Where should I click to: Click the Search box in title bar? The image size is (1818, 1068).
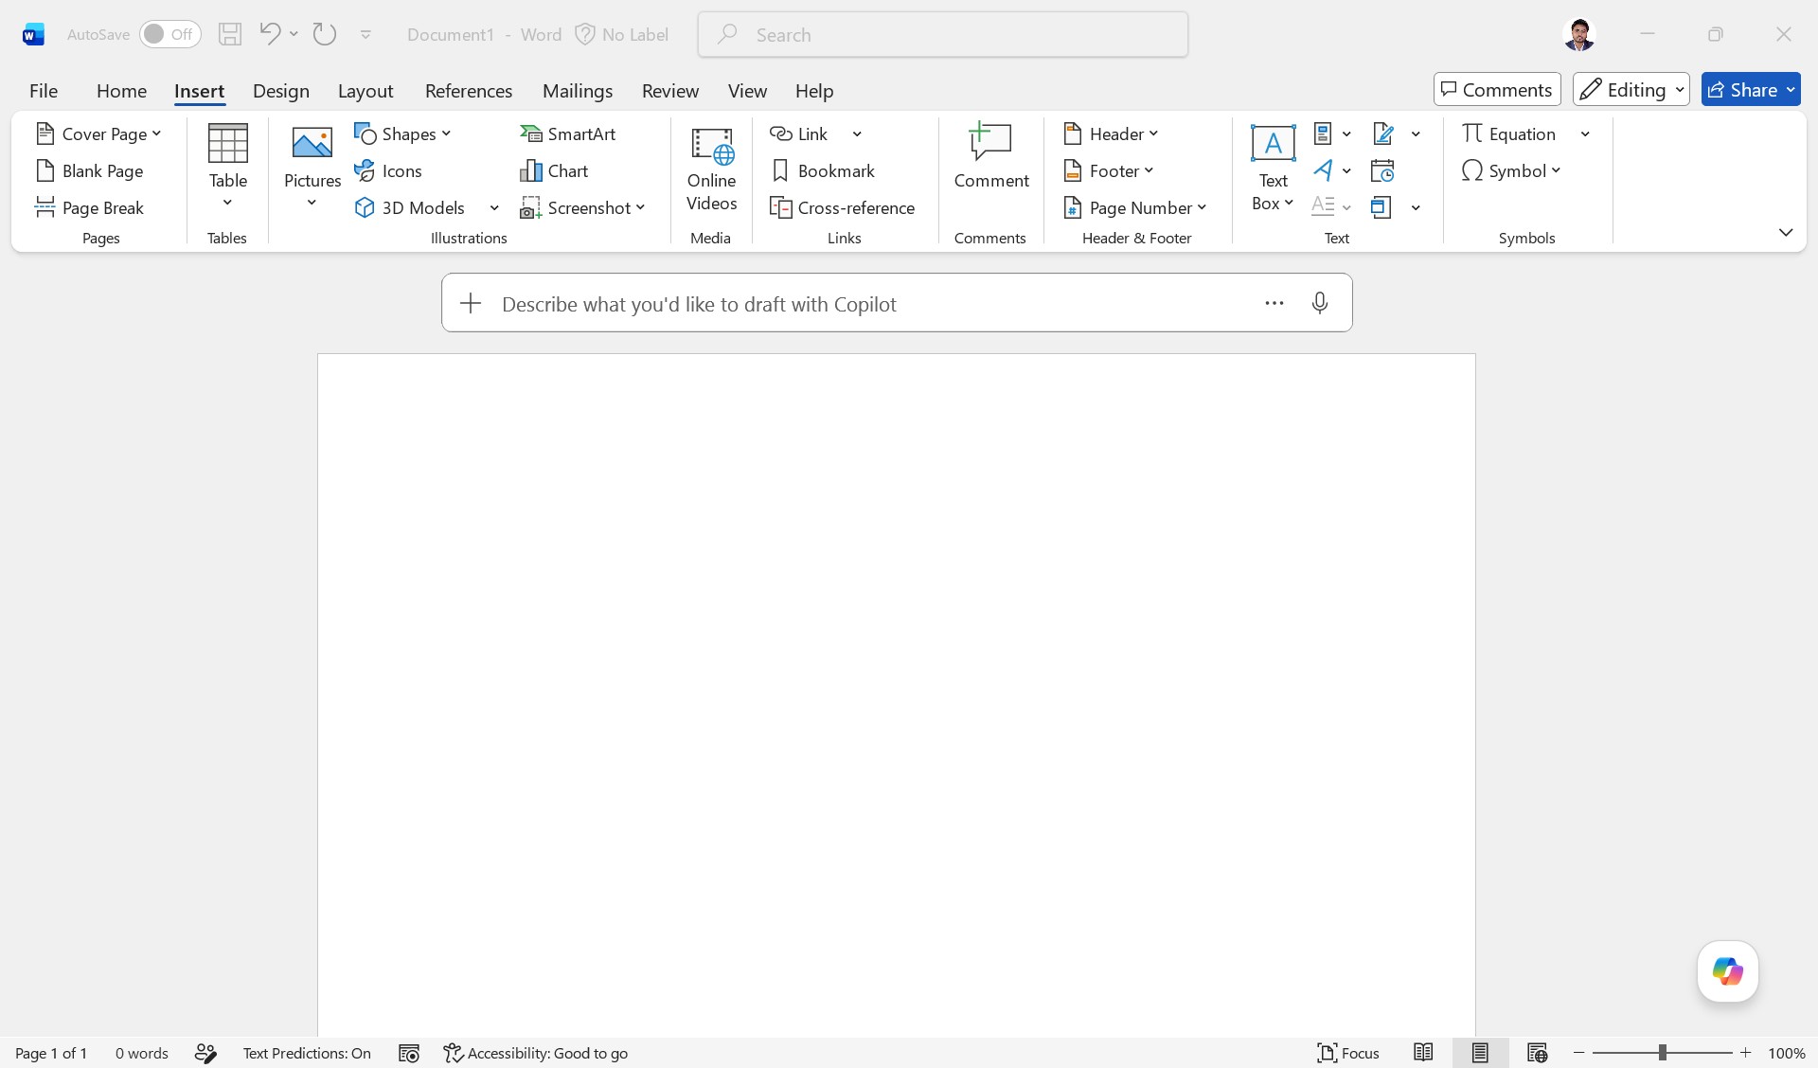click(x=943, y=34)
